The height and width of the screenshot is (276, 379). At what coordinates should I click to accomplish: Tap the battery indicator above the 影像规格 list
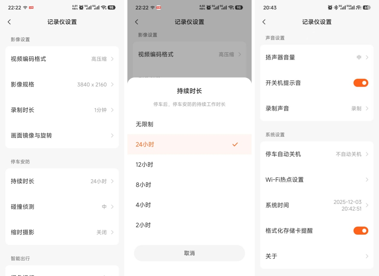point(111,8)
